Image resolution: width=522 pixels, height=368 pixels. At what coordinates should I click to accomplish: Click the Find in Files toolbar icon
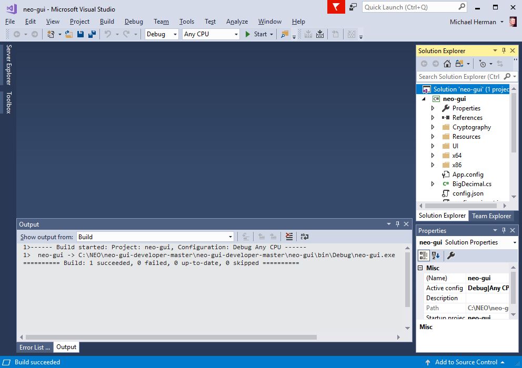coord(285,34)
